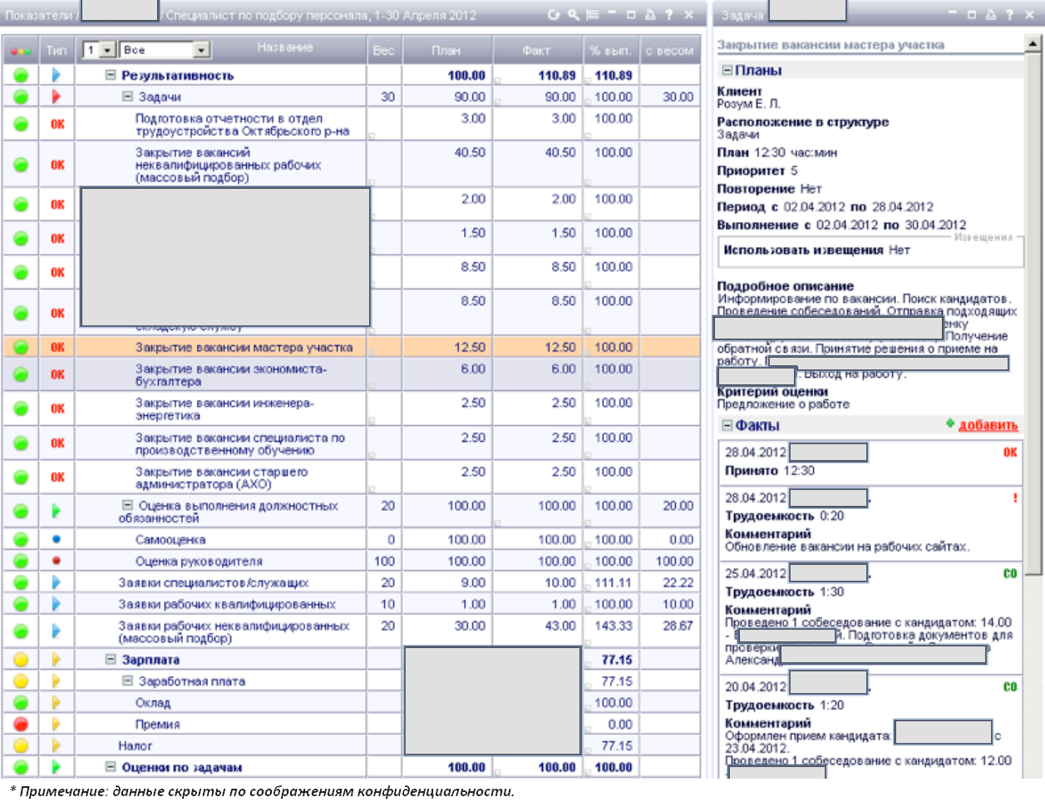Click the с весом column header
Image resolution: width=1045 pixels, height=807 pixels.
670,51
